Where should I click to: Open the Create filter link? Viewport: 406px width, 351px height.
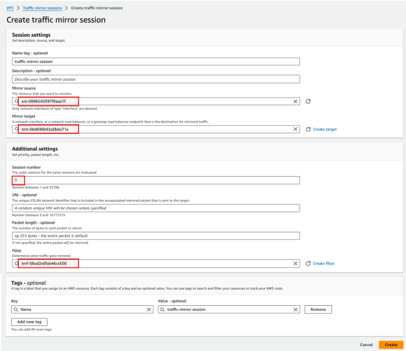[324, 264]
